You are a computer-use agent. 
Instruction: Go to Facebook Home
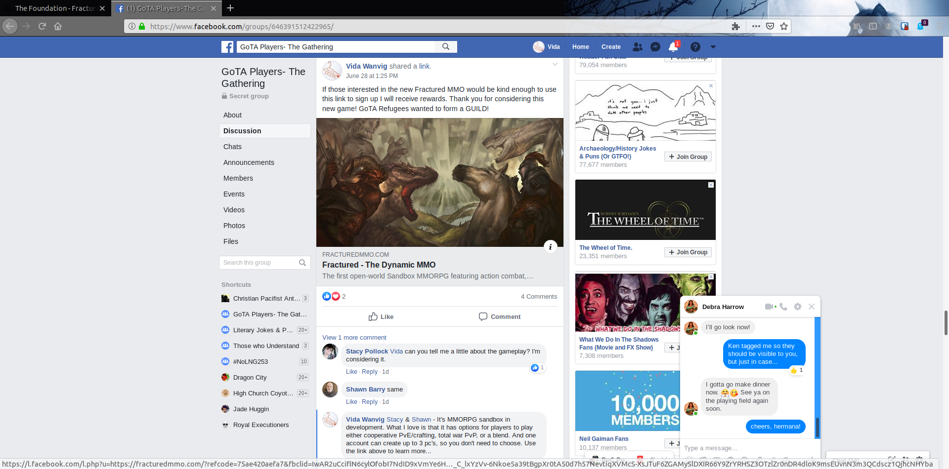[580, 47]
